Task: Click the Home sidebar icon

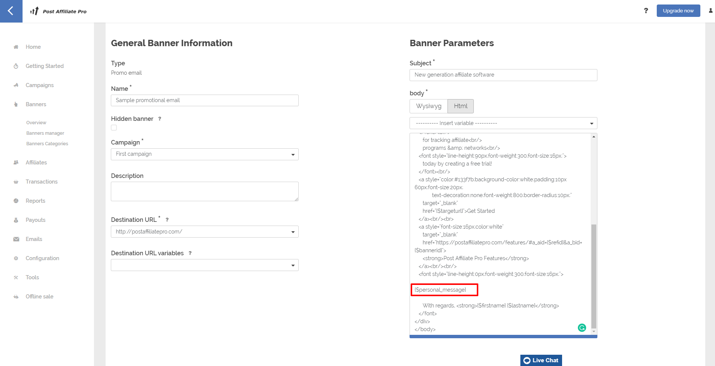Action: coord(16,47)
